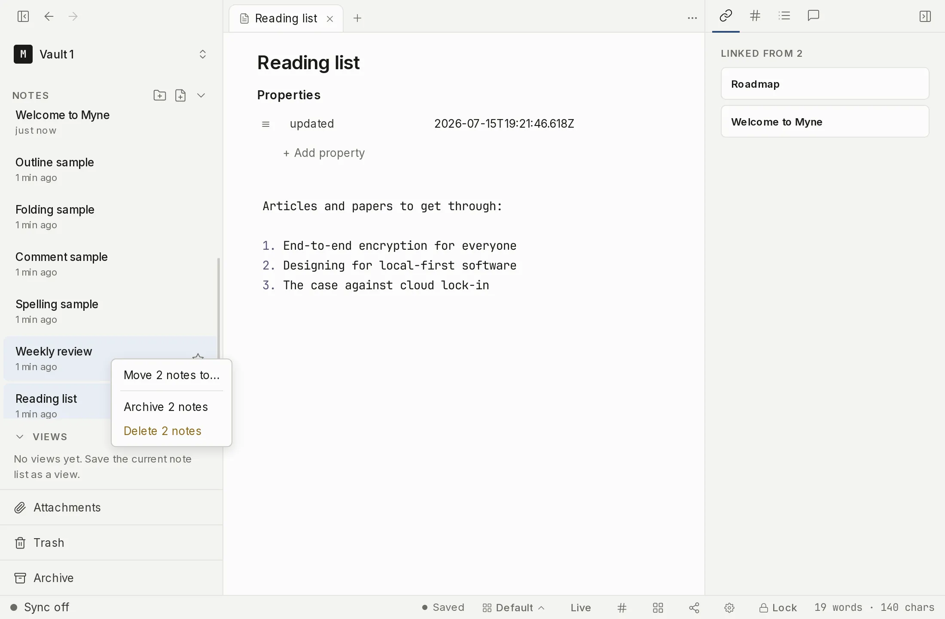The height and width of the screenshot is (619, 945).
Task: Click the status bar hash tags icon
Action: 622,608
